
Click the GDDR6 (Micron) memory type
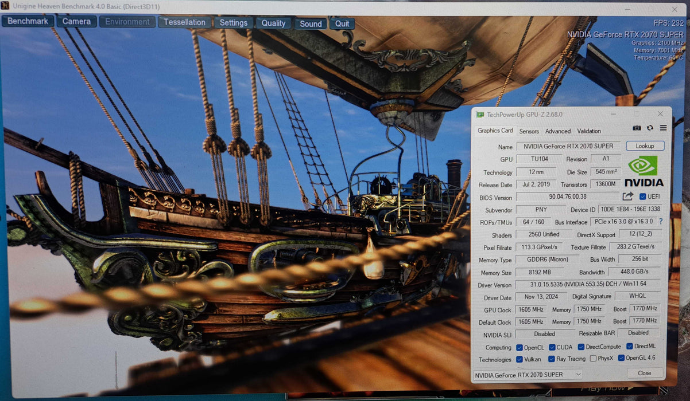[547, 260]
